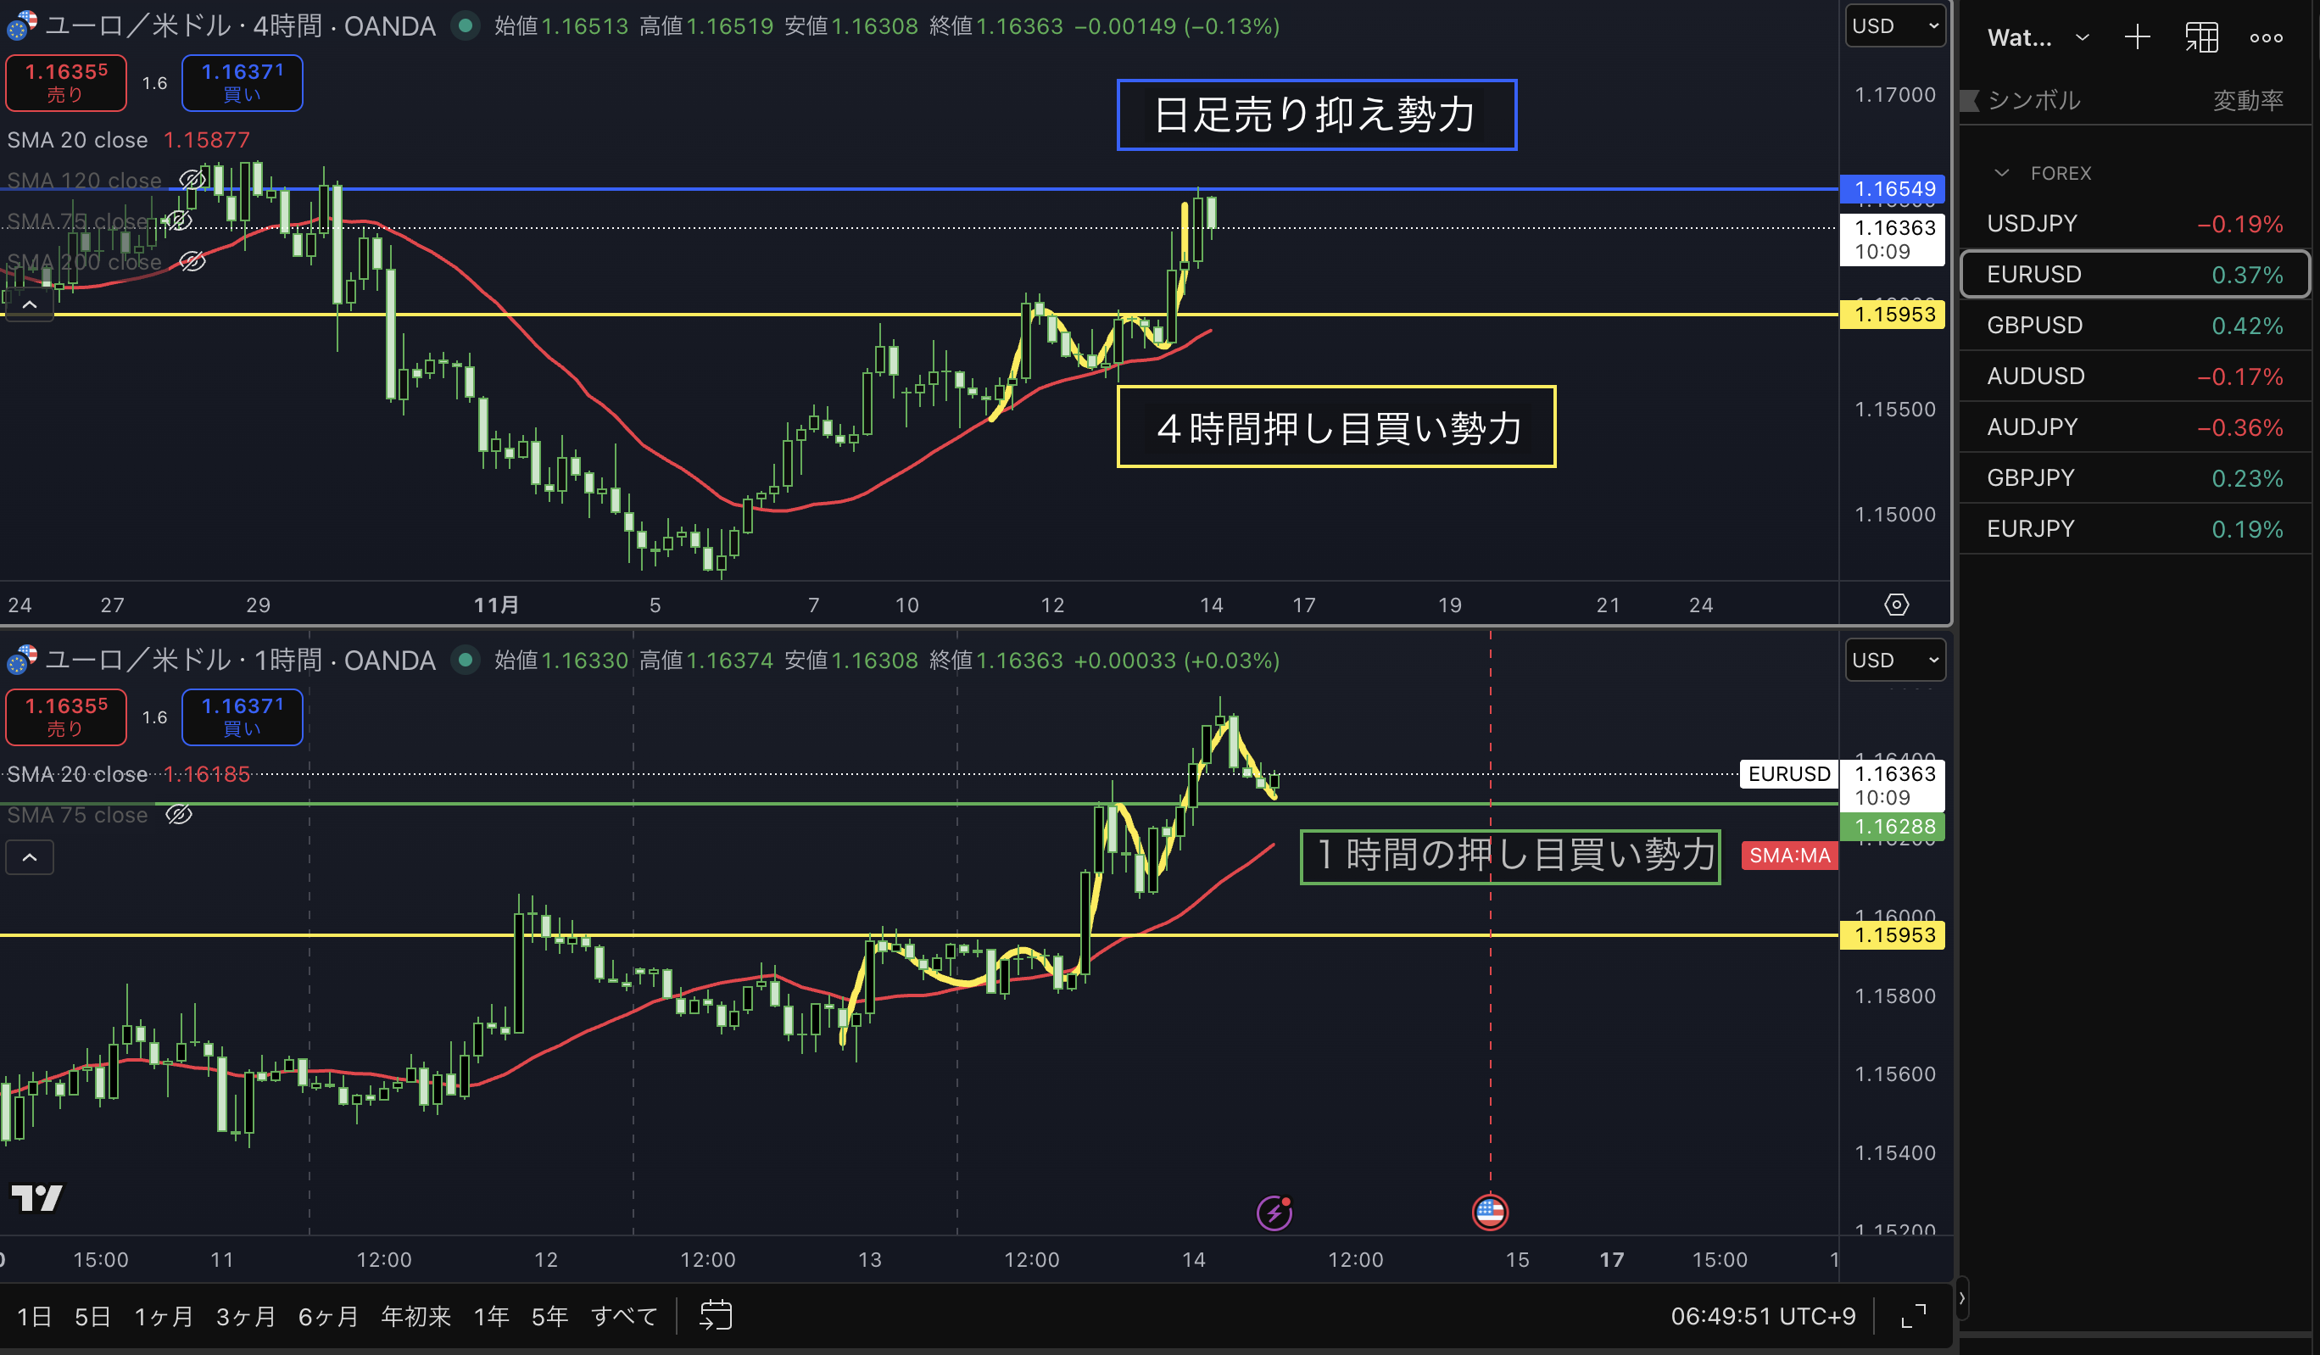Screen dimensions: 2320x1355
Task: Click the red 売り button on the lower chart
Action: tap(66, 717)
